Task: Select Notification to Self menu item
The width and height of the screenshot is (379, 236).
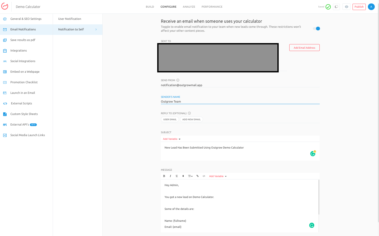Action: [x=78, y=30]
